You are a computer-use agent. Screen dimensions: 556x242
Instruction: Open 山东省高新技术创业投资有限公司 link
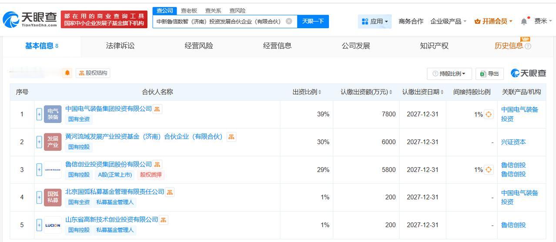pyautogui.click(x=111, y=219)
